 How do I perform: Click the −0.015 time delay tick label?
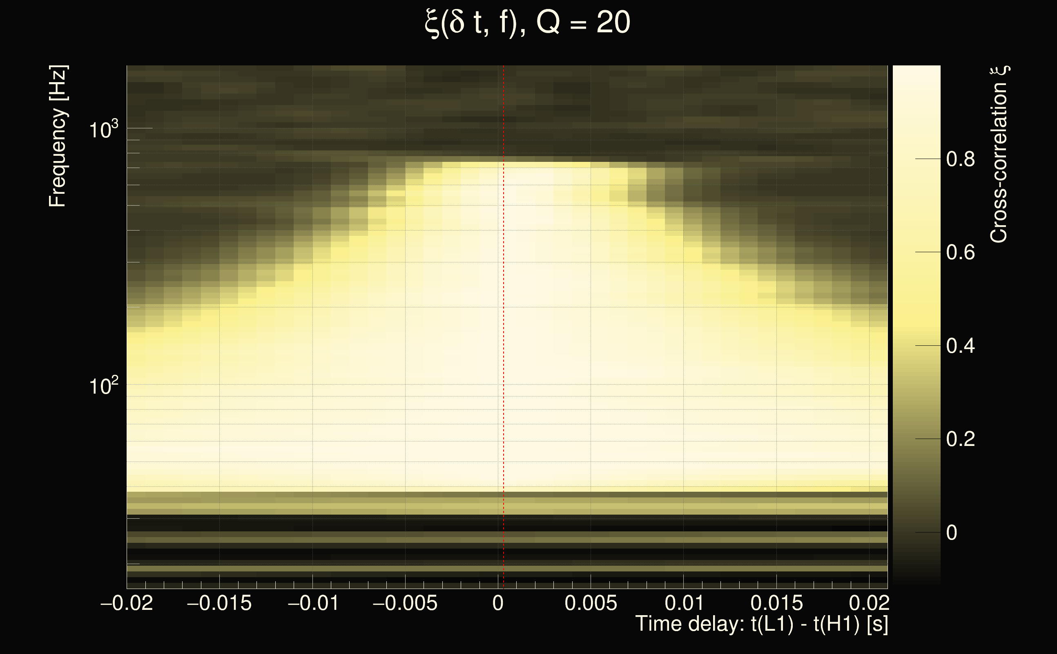(x=219, y=603)
